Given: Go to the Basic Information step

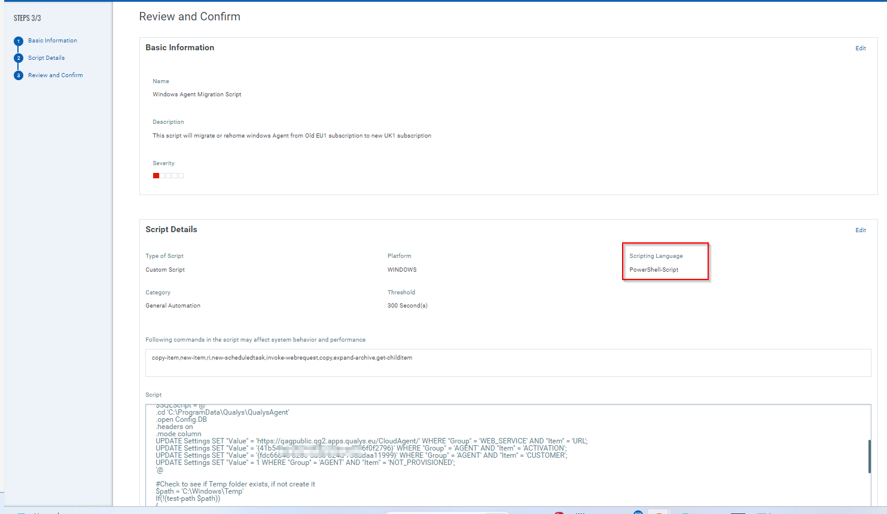Looking at the screenshot, I should tap(53, 41).
